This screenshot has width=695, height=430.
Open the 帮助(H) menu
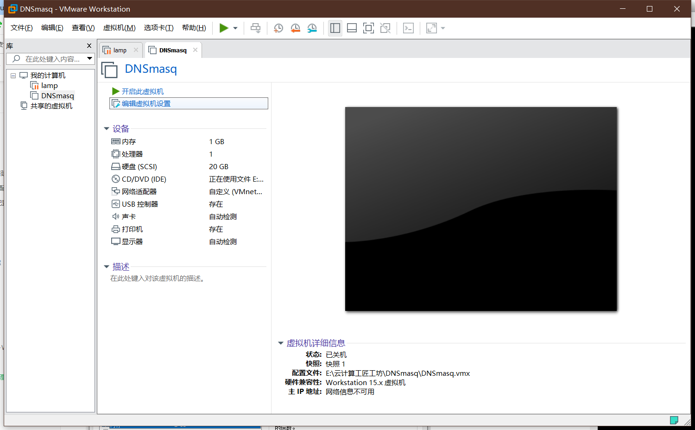194,28
